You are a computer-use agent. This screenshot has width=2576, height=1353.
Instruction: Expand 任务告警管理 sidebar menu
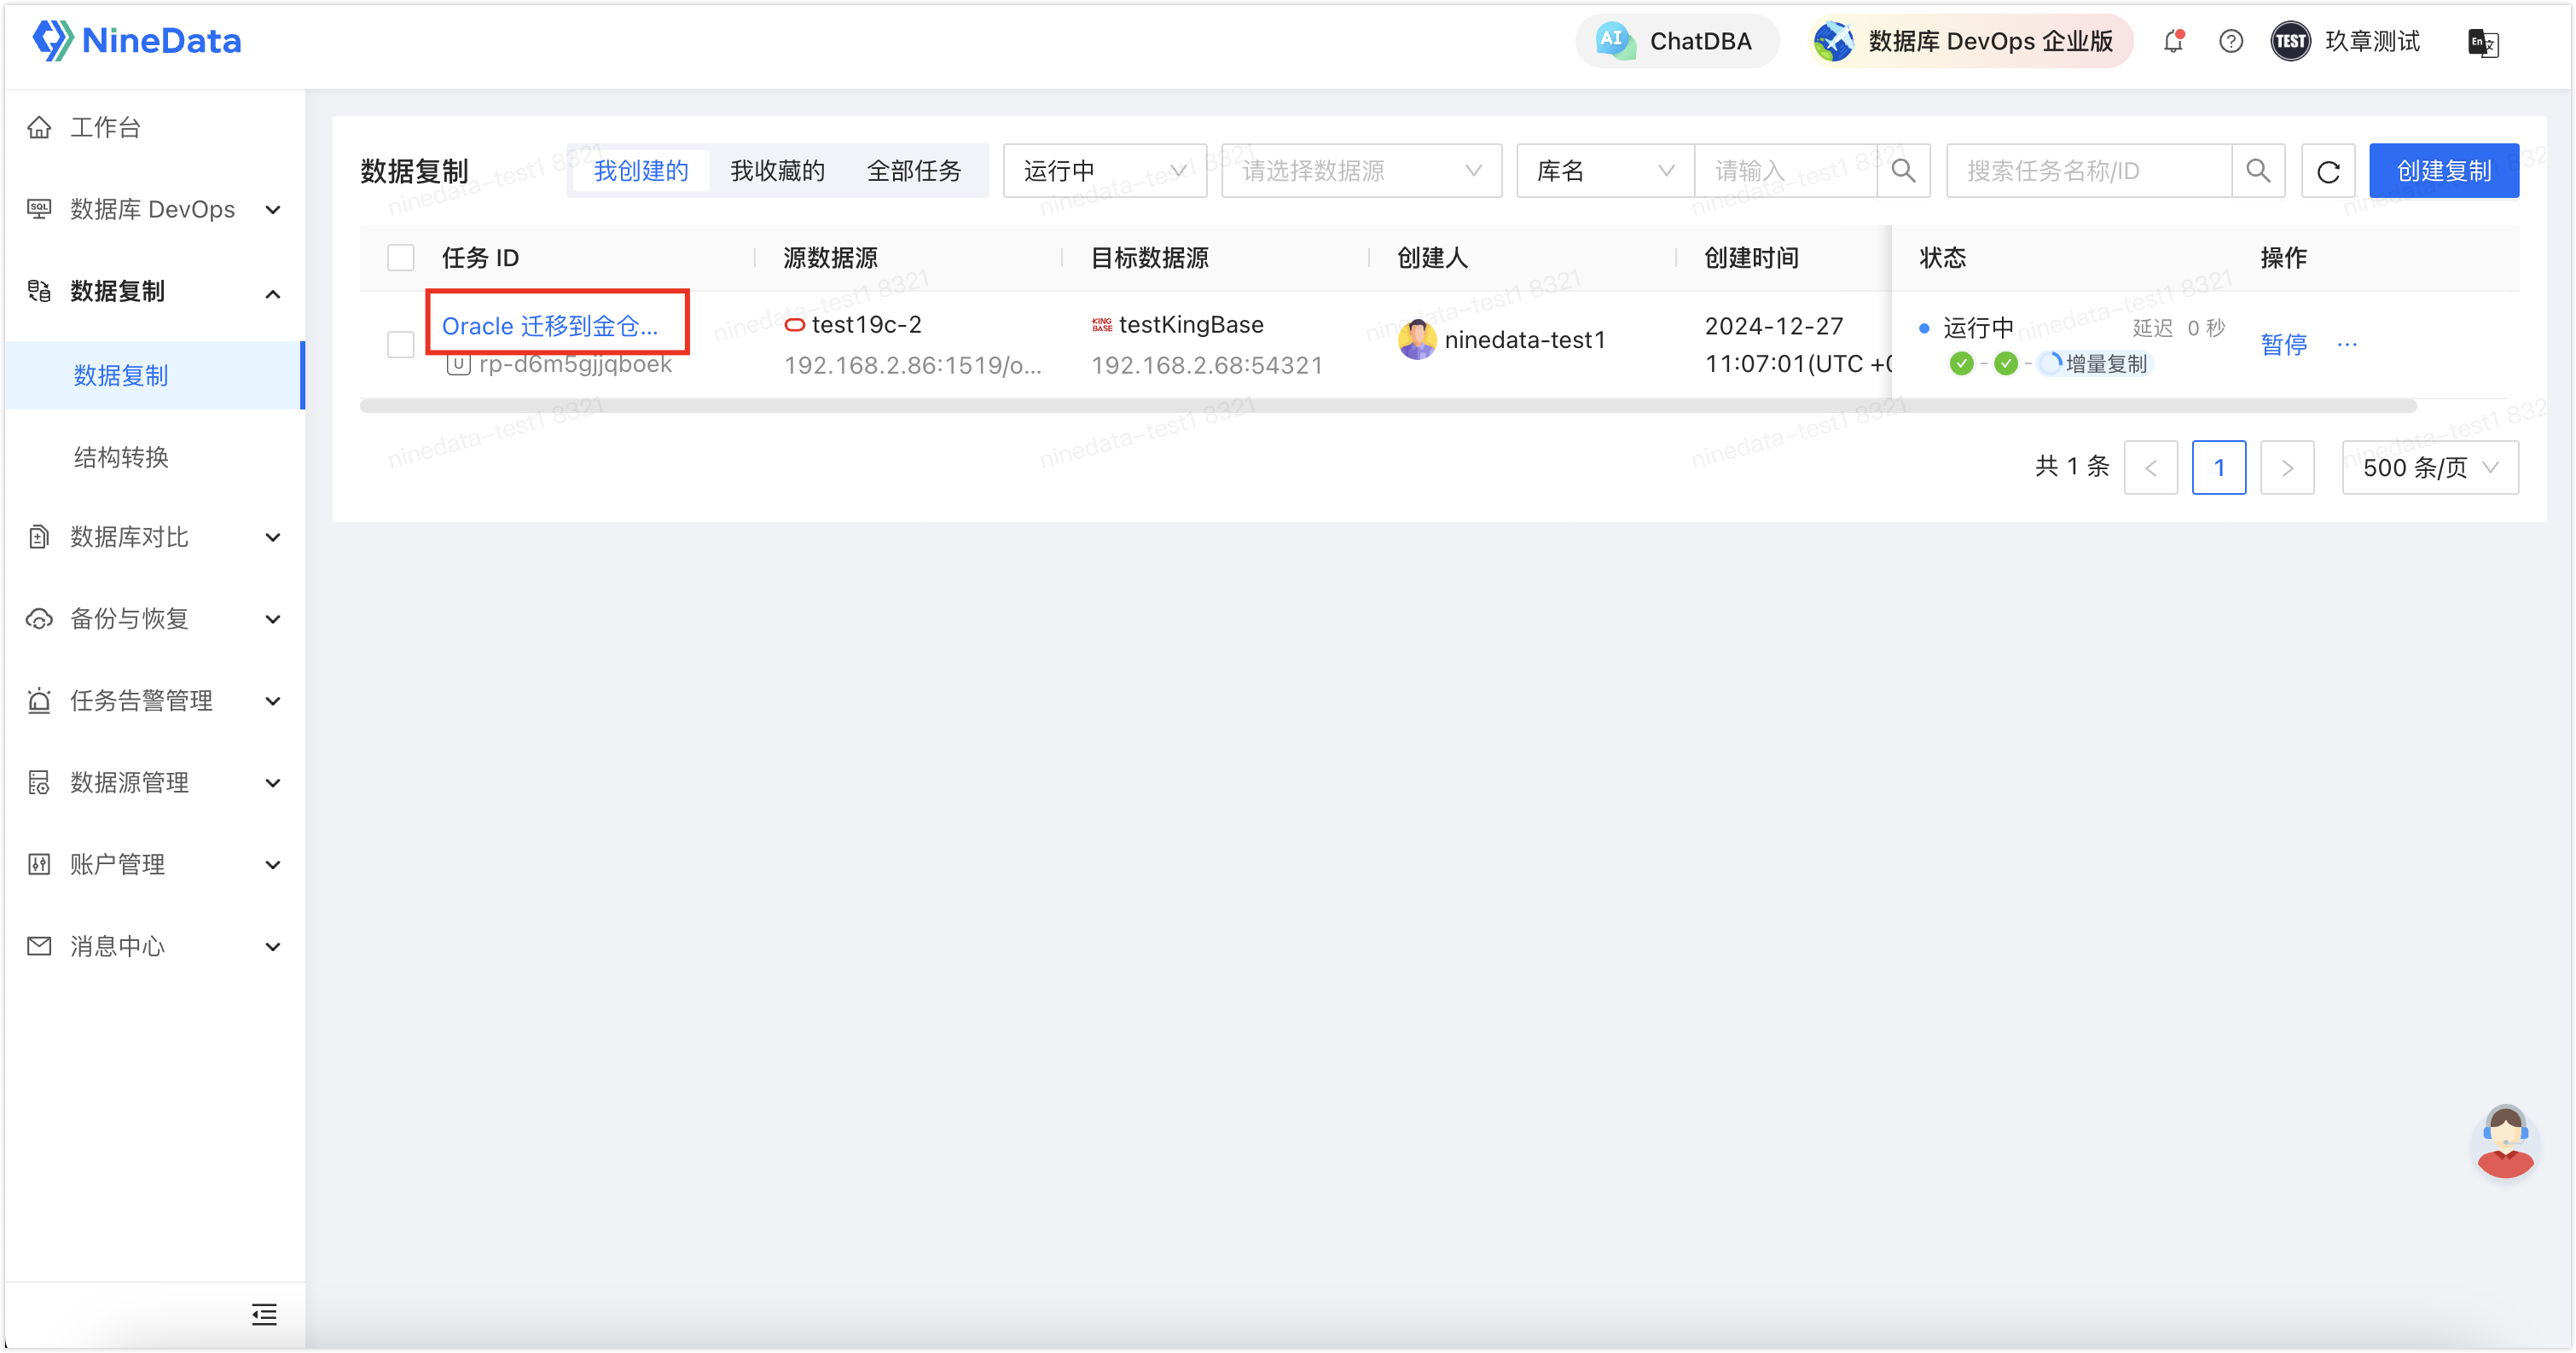155,701
